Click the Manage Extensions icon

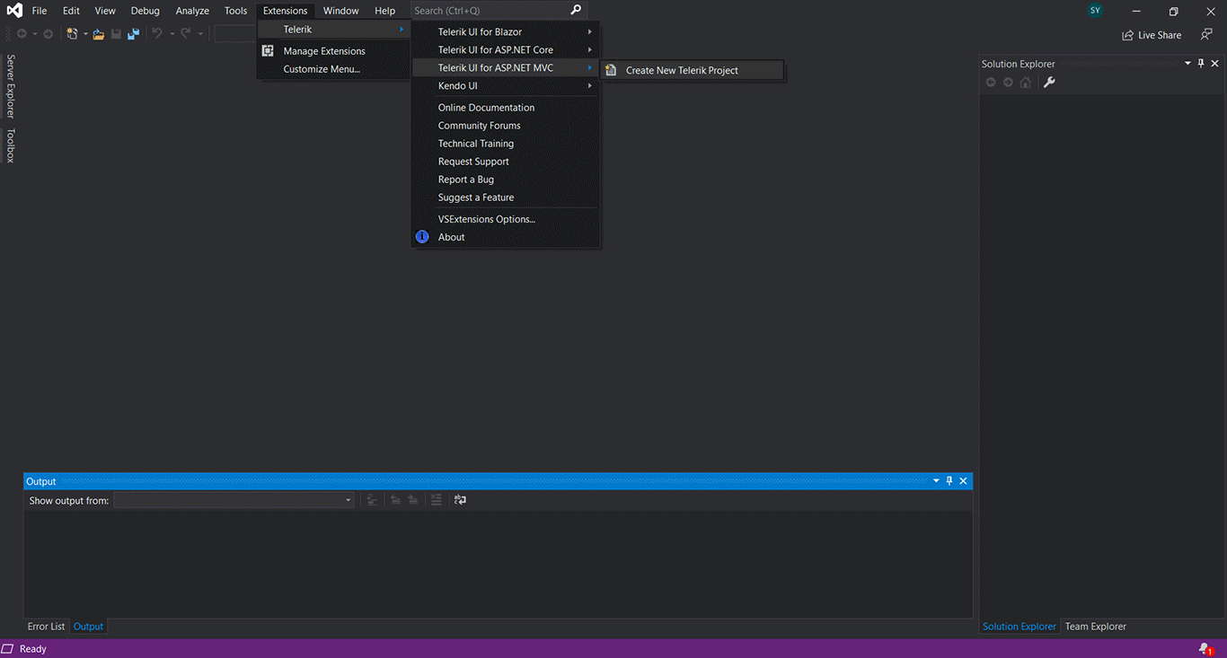click(268, 51)
